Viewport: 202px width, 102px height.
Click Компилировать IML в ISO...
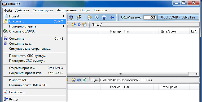pos(34,85)
